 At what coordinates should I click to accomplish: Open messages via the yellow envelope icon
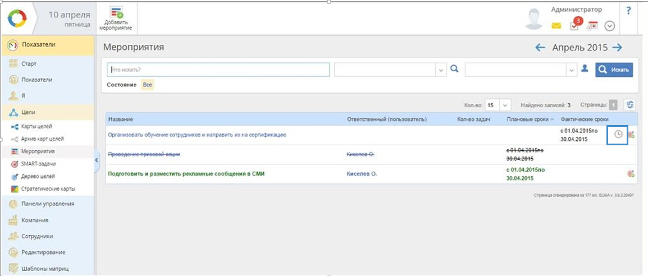click(556, 26)
